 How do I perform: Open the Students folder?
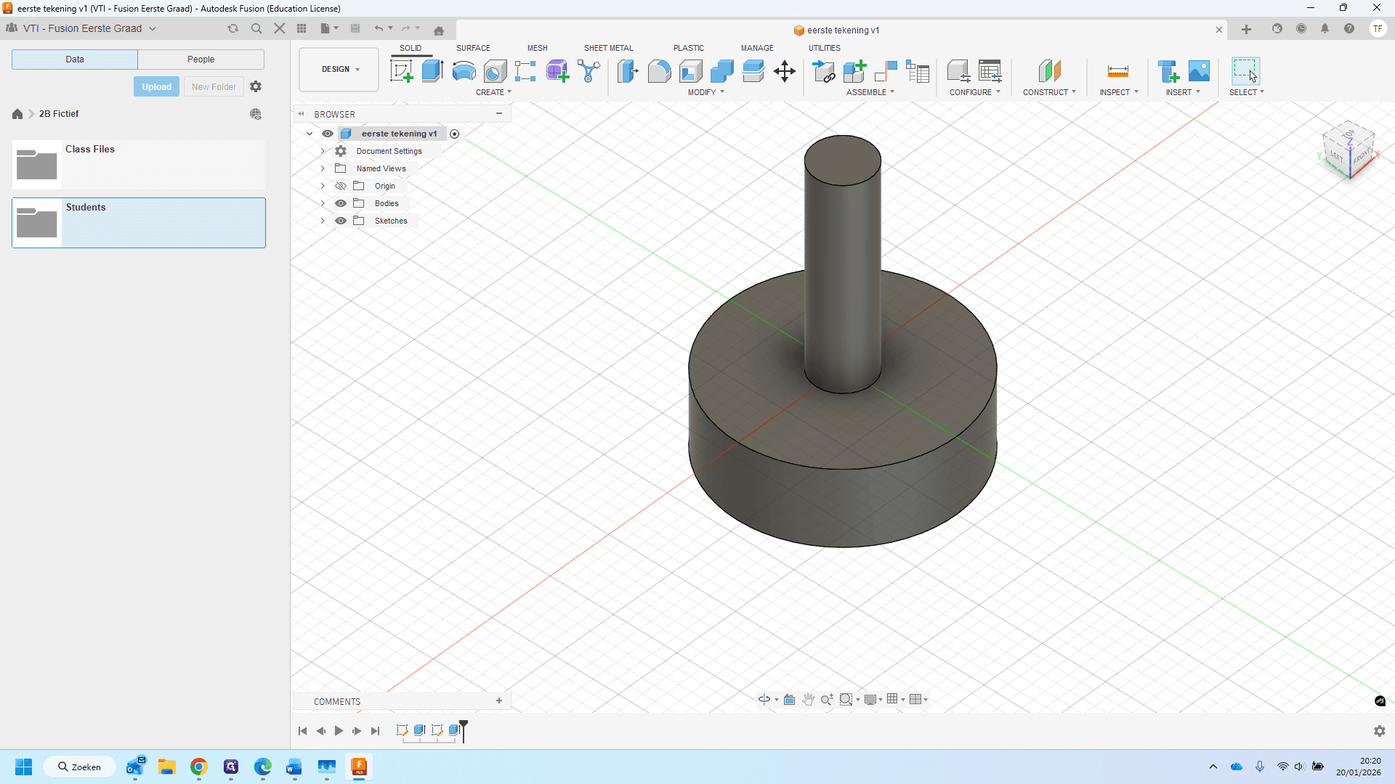coord(139,223)
